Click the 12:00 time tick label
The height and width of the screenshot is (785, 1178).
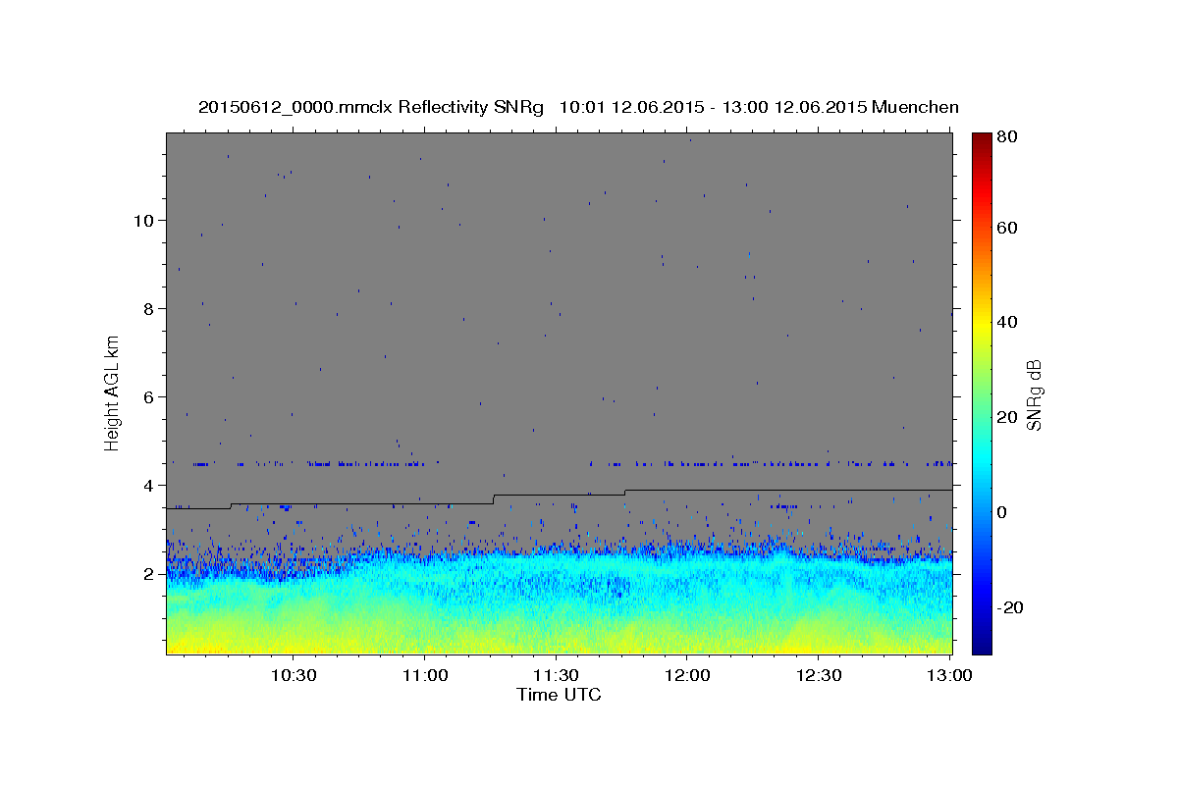tap(687, 676)
